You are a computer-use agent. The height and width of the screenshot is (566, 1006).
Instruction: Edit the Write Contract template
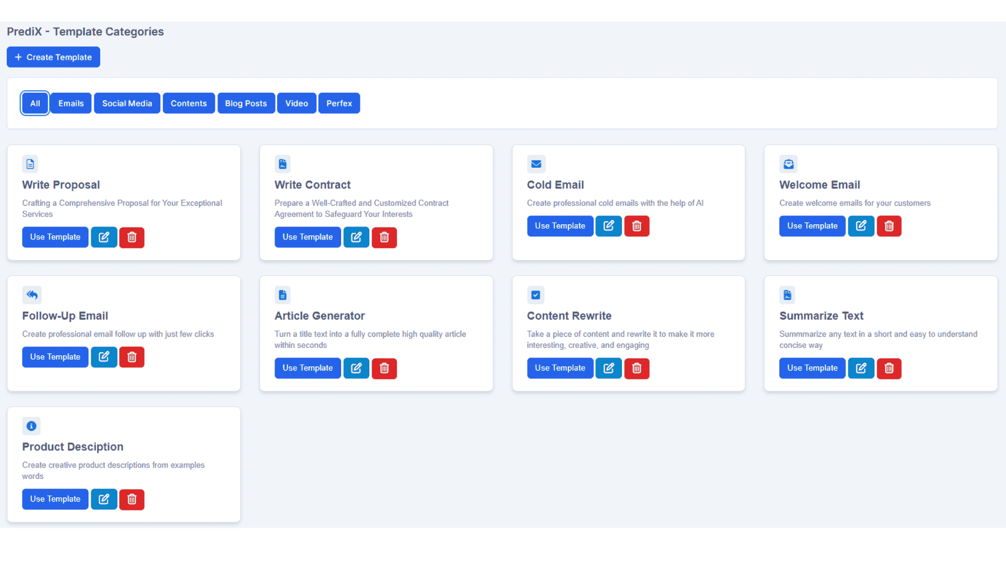356,237
